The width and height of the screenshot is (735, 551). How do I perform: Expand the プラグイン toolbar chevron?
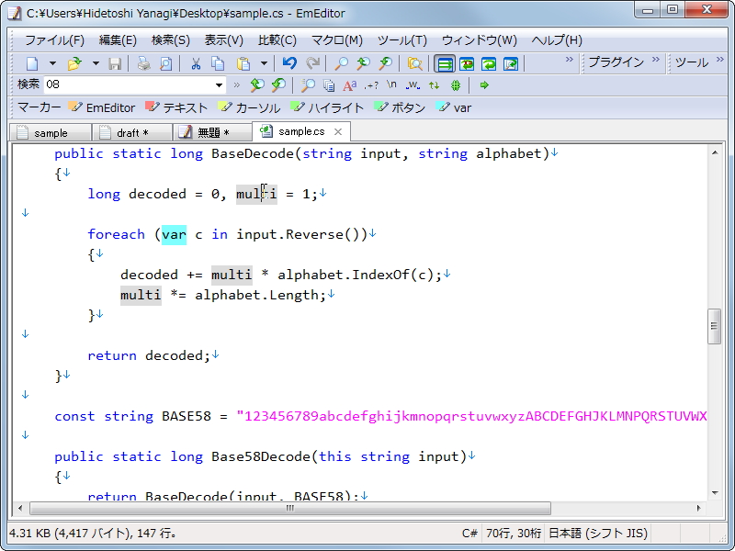655,60
